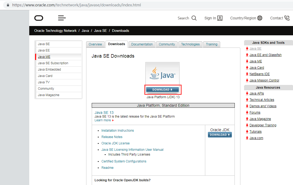Viewport: 293px width, 185px height.
Task: Click the red arrow beside NetBeans IDE
Action: (x=247, y=74)
